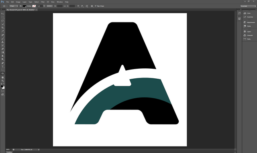Viewport: 257px width, 153px height.
Task: Open the Swatches panel
Action: tap(249, 17)
